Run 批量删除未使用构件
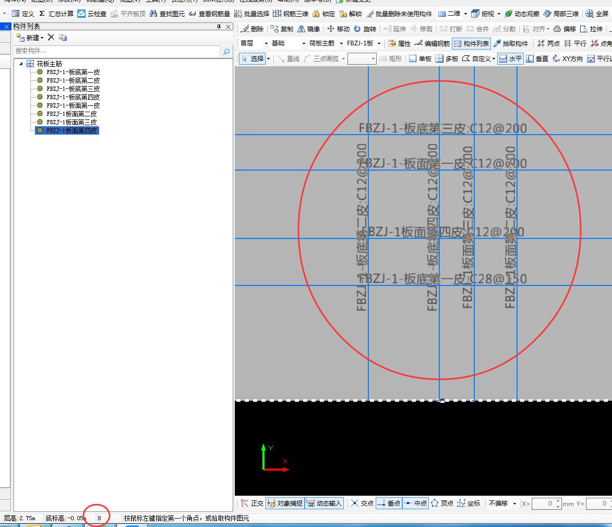This screenshot has height=527, width=612. [x=399, y=14]
